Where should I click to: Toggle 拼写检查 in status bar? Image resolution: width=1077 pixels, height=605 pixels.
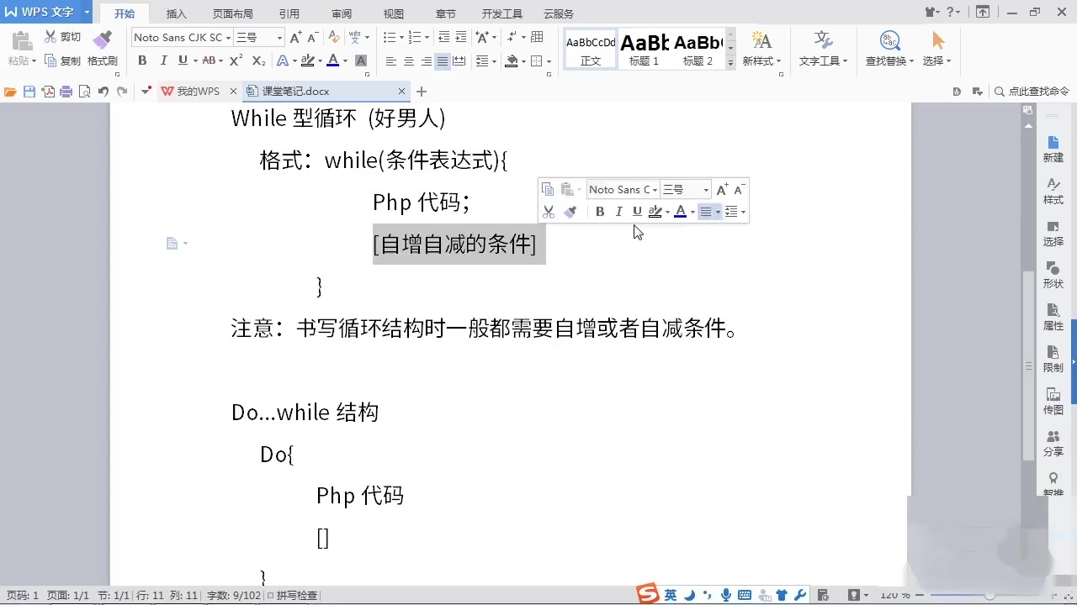292,595
